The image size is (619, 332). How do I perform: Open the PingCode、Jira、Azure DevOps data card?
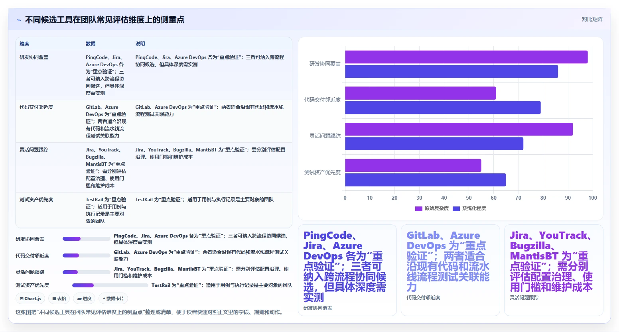coord(347,270)
